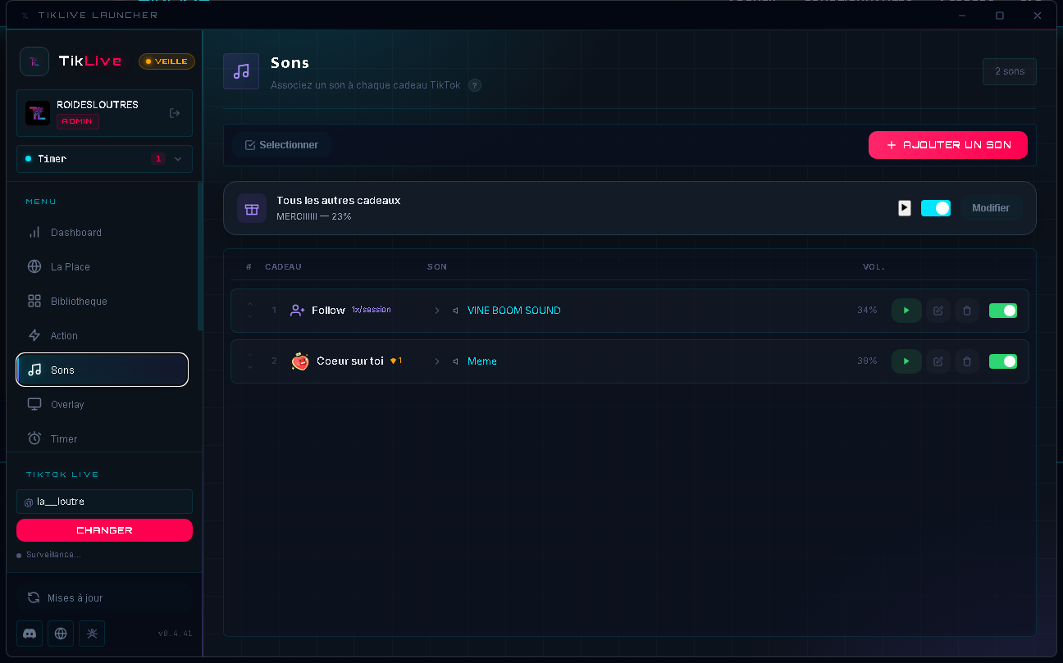Open the VINE BOOM SOUND link

(514, 311)
